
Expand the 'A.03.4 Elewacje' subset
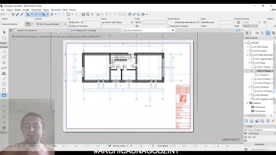click(249, 95)
